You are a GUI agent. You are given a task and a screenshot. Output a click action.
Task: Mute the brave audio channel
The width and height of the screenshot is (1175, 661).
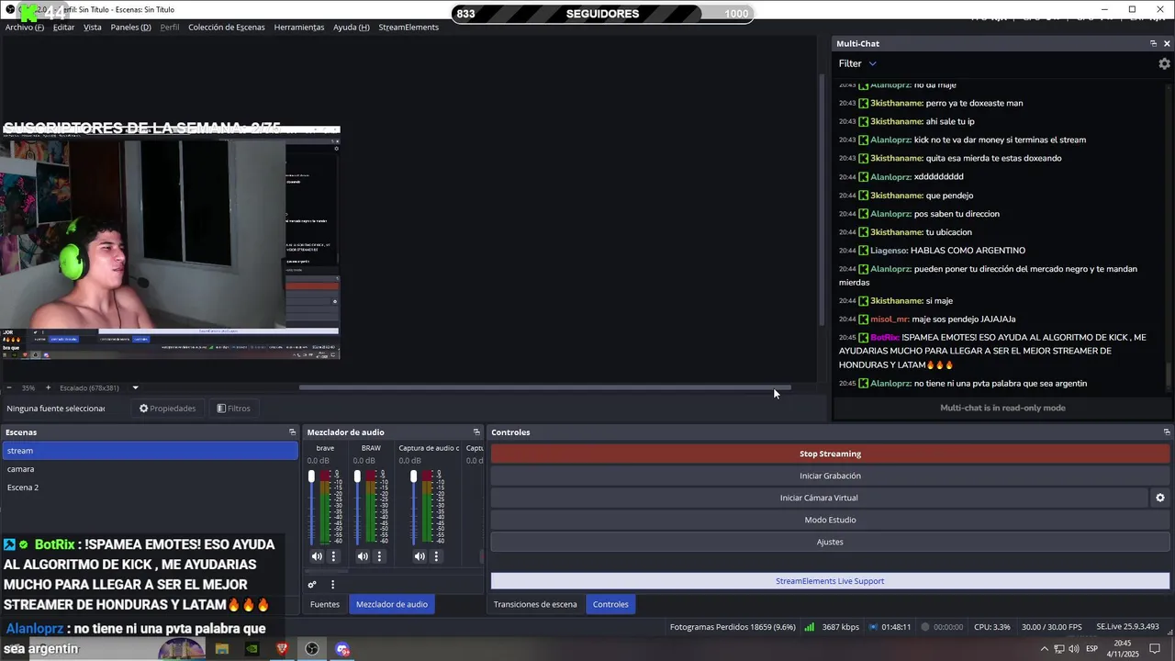[317, 556]
